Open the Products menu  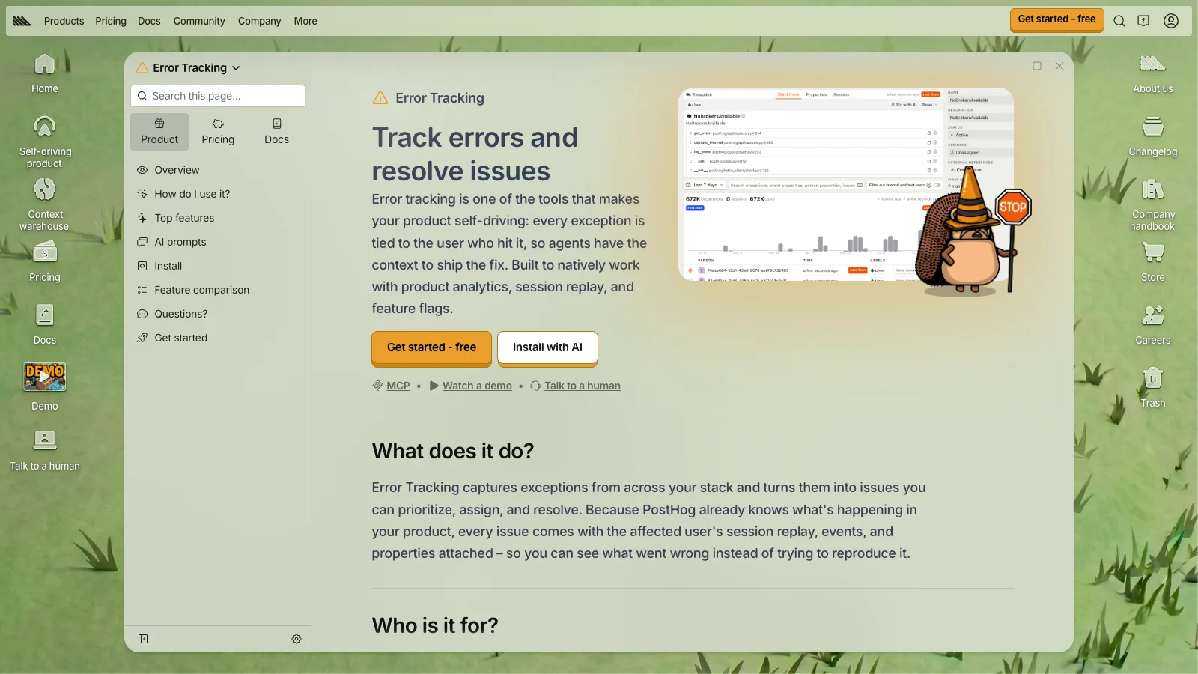click(64, 21)
